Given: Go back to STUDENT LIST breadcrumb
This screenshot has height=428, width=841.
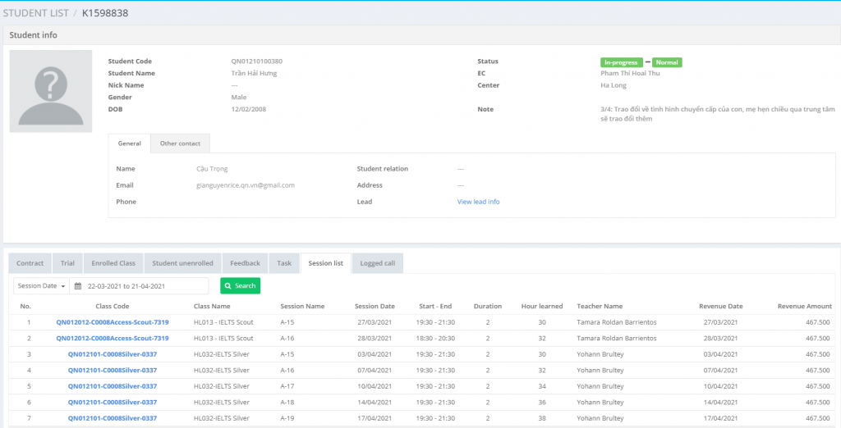Looking at the screenshot, I should click(x=37, y=13).
